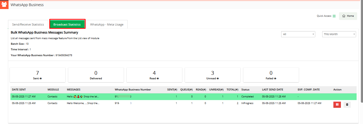The width and height of the screenshot is (363, 124).
Task: Select the 05-08-2025 11:25 AM date sent cell
Action: pyautogui.click(x=24, y=103)
